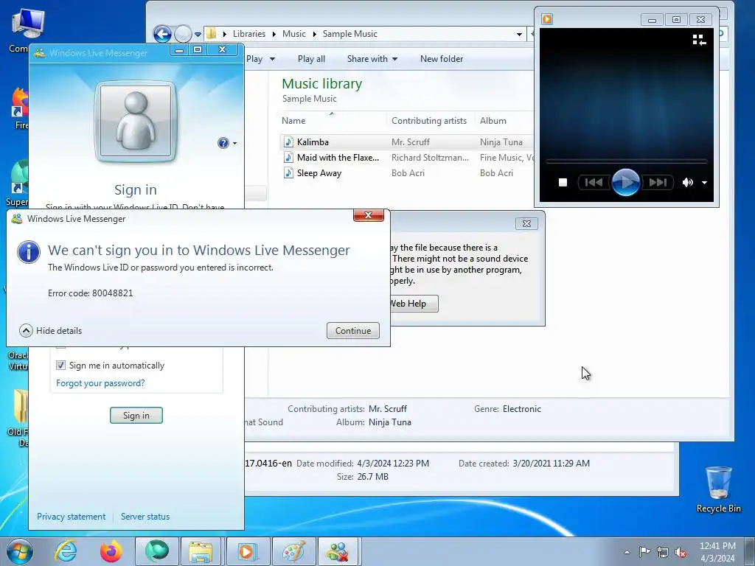The width and height of the screenshot is (755, 566).
Task: Open recent locations dropdown in Explorer
Action: [198, 35]
